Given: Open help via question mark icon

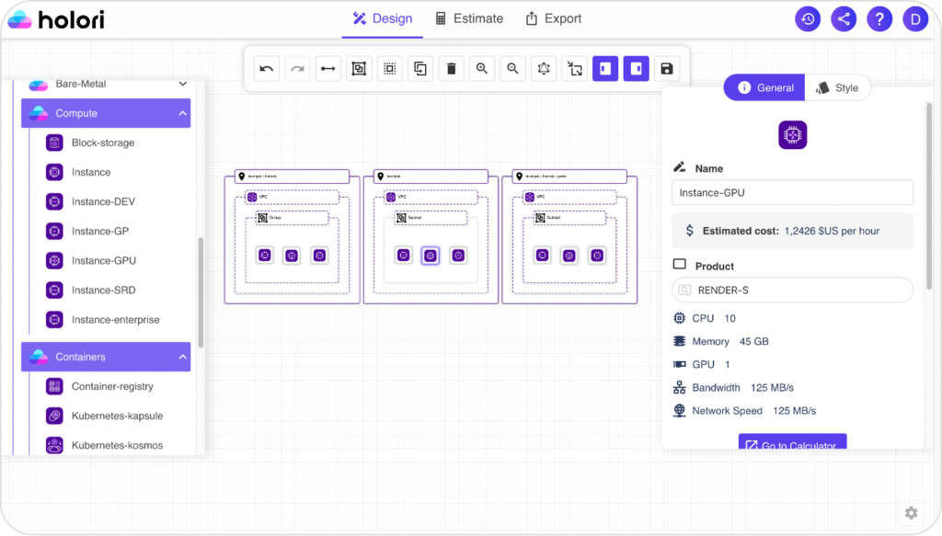Looking at the screenshot, I should pyautogui.click(x=879, y=19).
